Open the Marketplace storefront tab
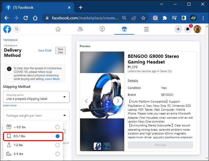 coord(124,29)
